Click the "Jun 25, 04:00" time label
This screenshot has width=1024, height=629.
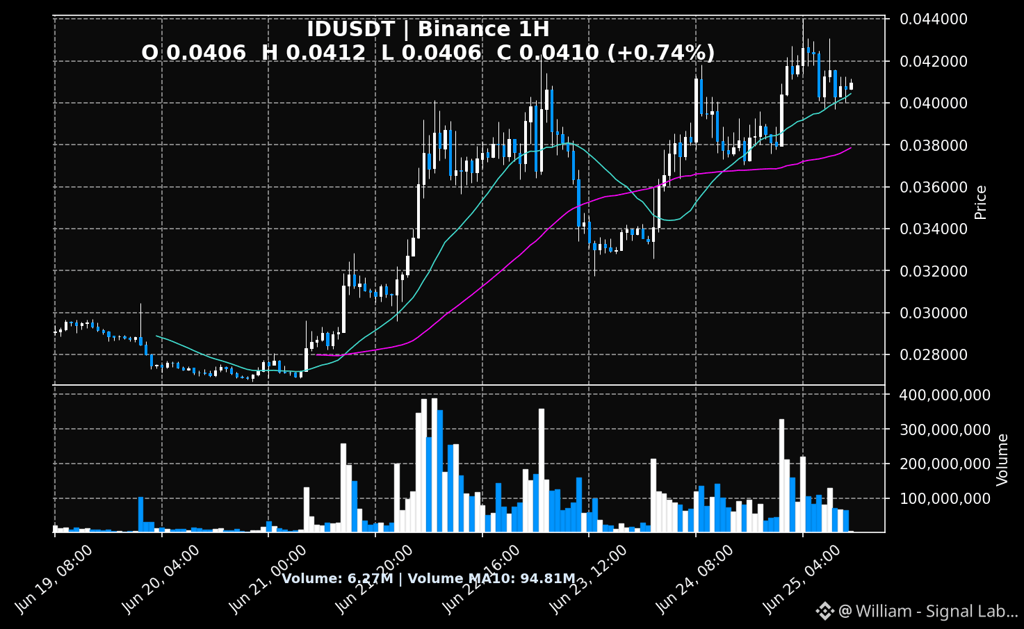click(x=802, y=579)
